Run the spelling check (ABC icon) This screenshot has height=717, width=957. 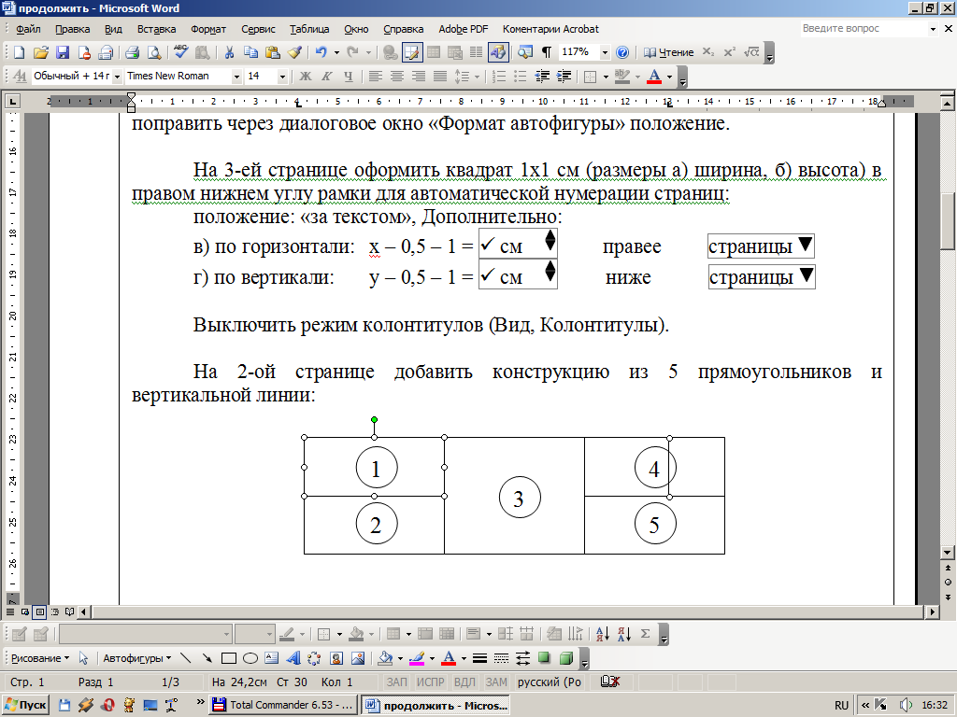coord(180,52)
